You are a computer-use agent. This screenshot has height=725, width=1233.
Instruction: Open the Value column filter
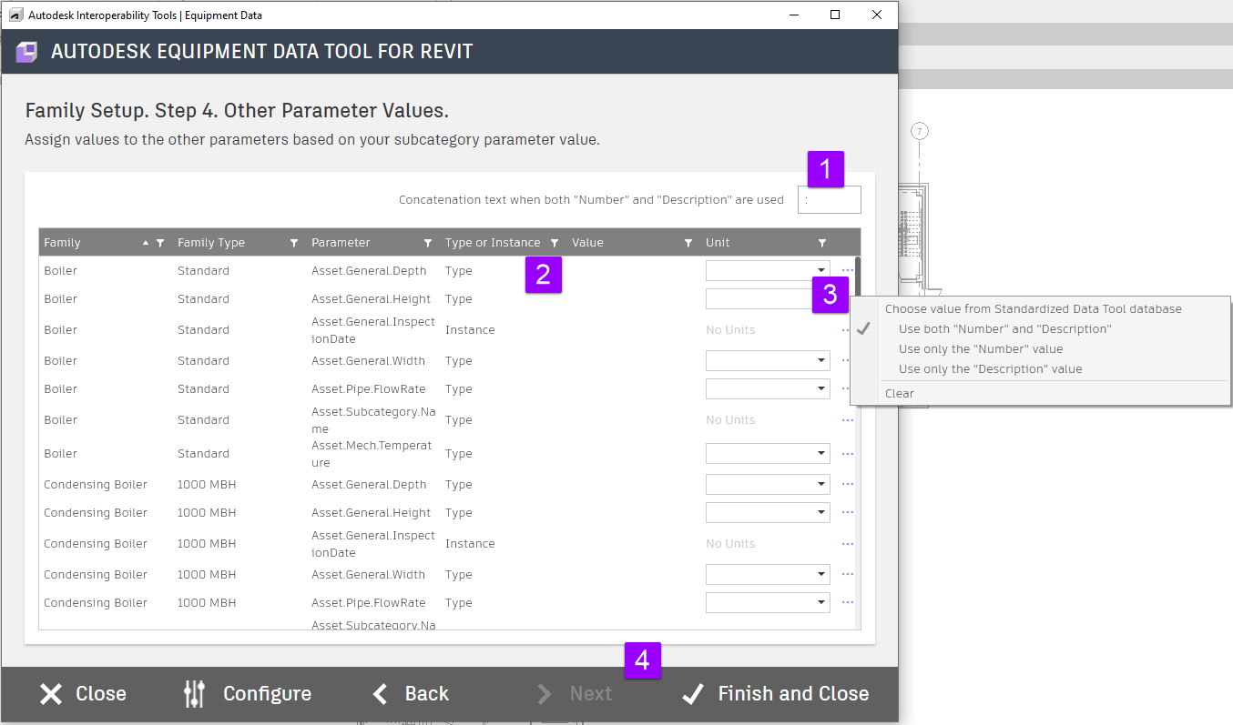pos(688,243)
